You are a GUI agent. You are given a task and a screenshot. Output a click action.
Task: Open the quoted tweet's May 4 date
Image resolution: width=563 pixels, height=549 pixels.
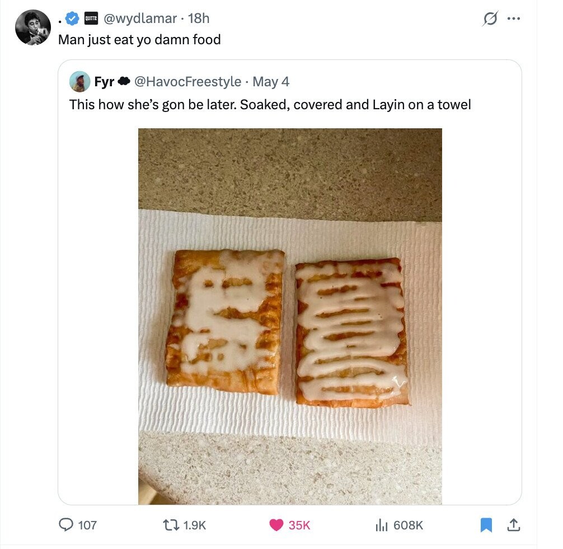271,82
